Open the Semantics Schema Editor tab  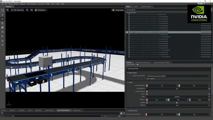tap(161, 62)
